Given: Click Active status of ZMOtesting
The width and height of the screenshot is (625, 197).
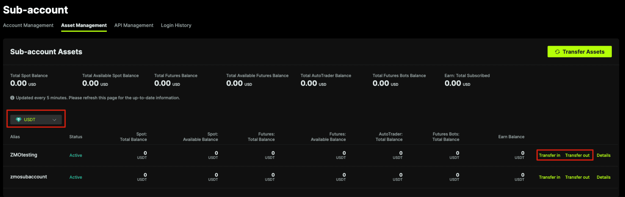Looking at the screenshot, I should click(76, 155).
